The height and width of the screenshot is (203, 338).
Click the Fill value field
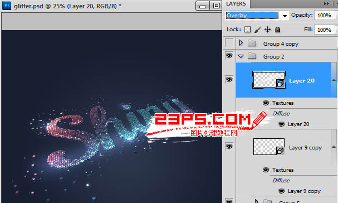click(x=324, y=30)
